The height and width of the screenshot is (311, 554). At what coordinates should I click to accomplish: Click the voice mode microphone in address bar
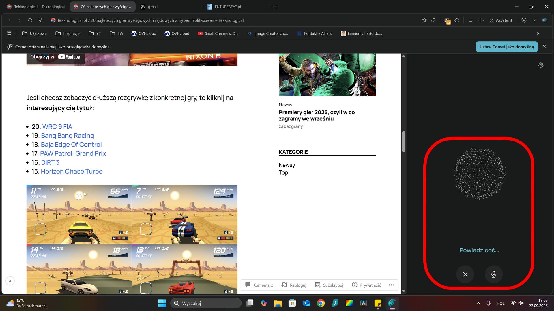coord(41,20)
